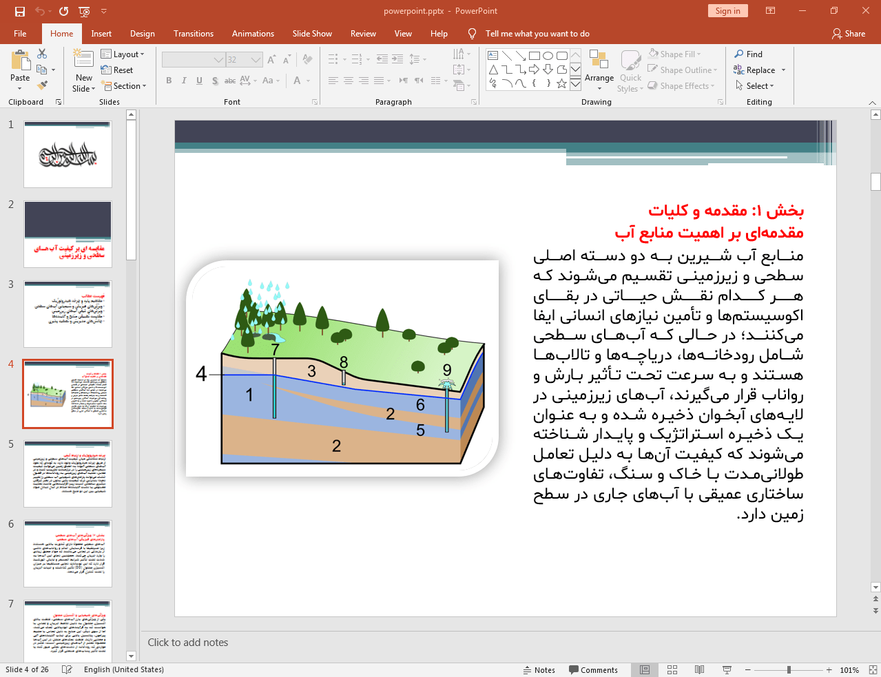Select the Text Box shape in gallery

pyautogui.click(x=493, y=56)
